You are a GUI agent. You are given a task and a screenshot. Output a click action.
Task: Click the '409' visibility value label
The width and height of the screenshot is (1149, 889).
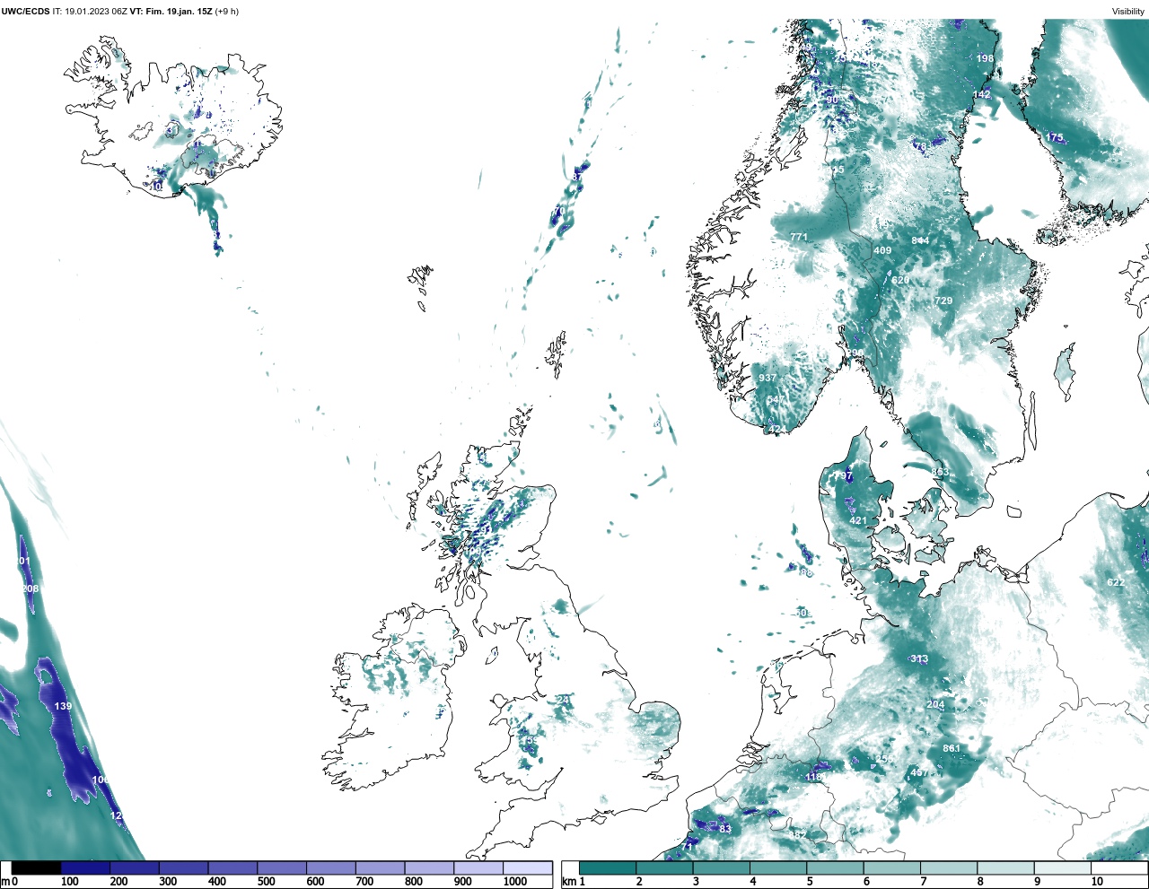pos(882,250)
